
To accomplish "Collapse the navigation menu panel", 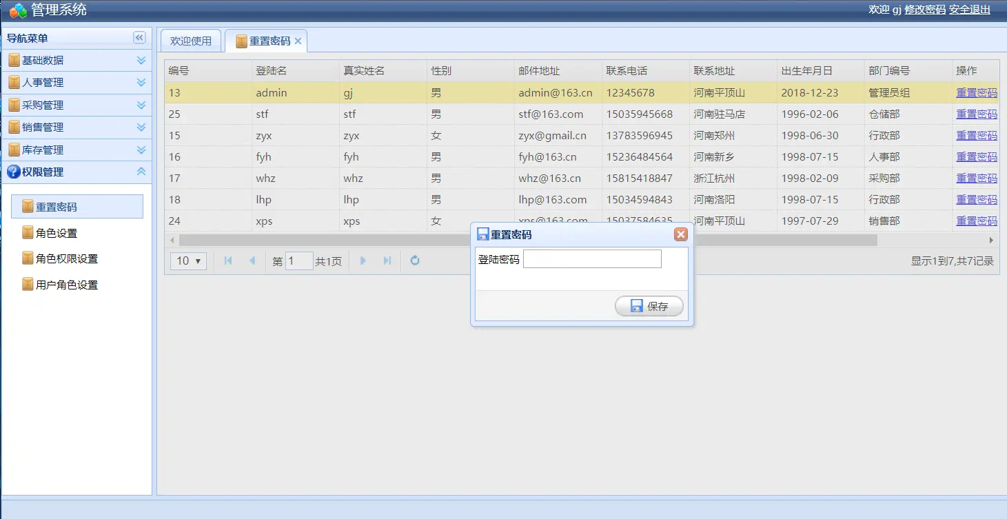I will coord(139,38).
